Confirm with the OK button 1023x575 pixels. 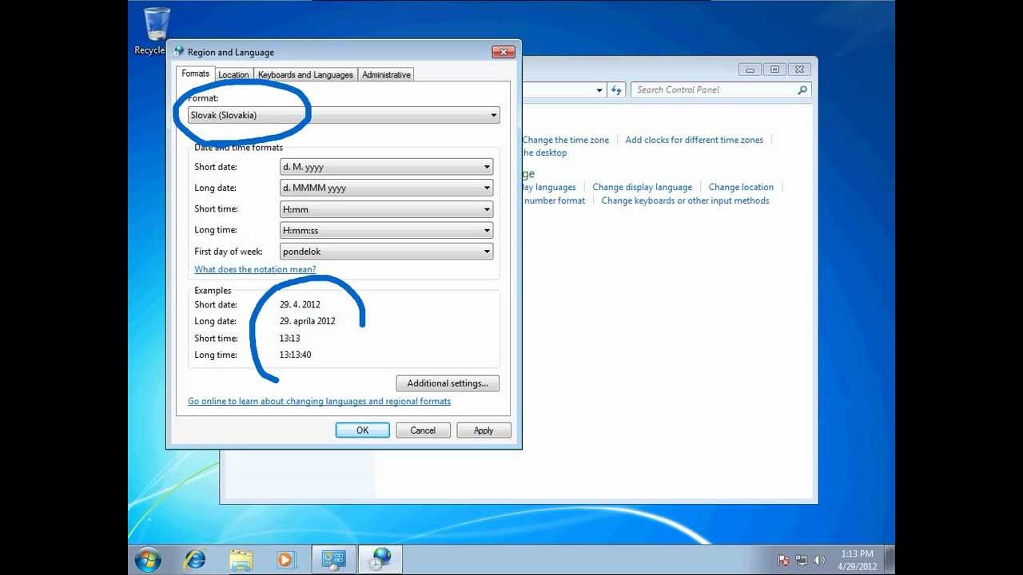pyautogui.click(x=362, y=430)
